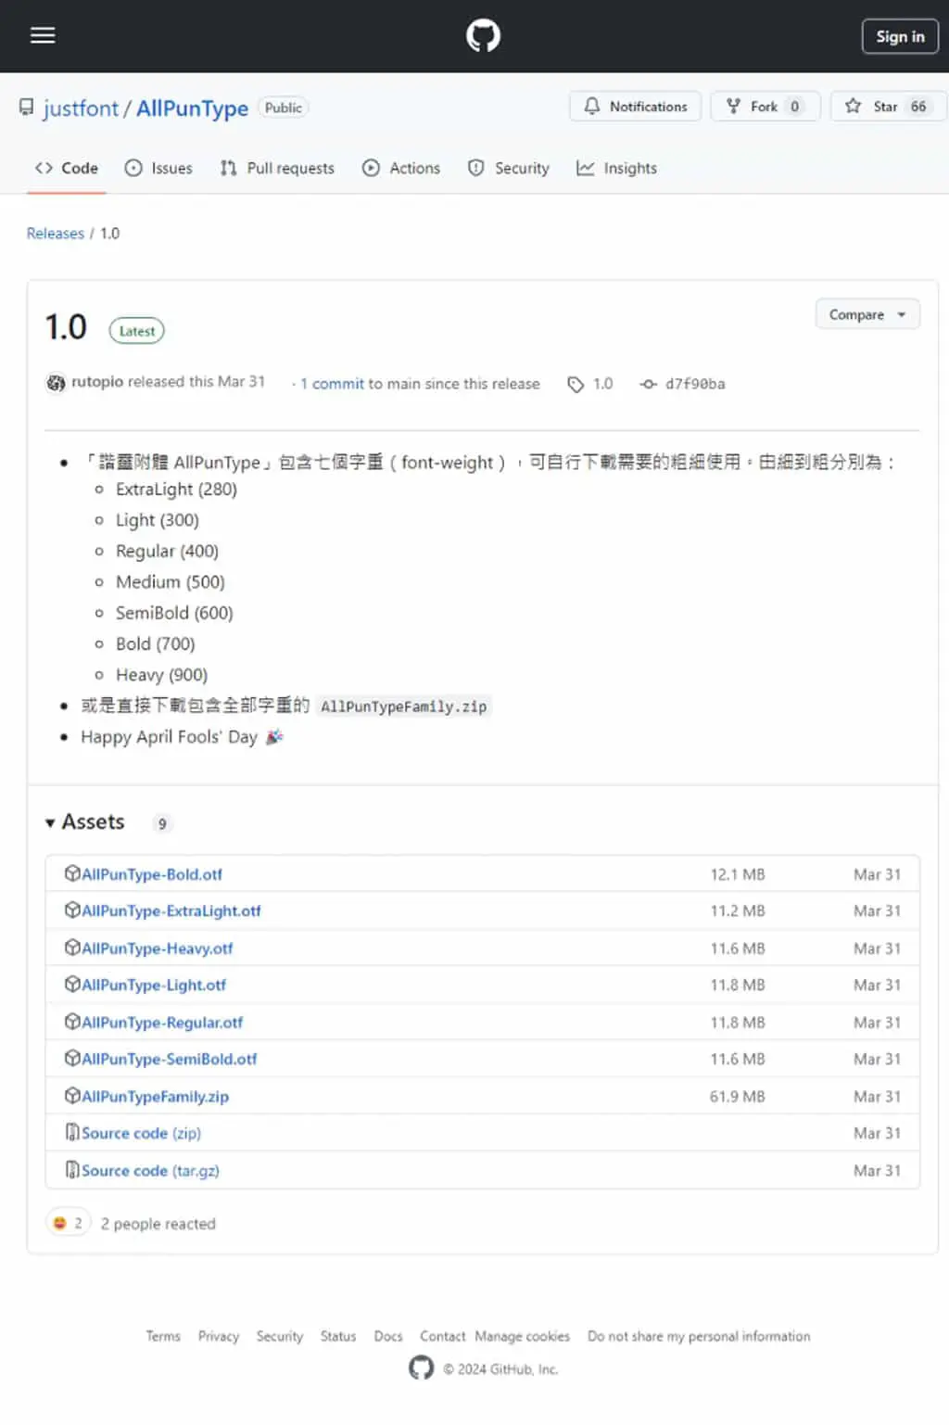This screenshot has height=1425, width=949.
Task: Open the Insights tab
Action: click(616, 169)
